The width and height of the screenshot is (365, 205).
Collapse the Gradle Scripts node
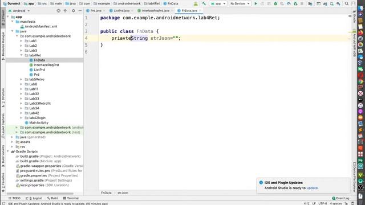(x=8, y=151)
